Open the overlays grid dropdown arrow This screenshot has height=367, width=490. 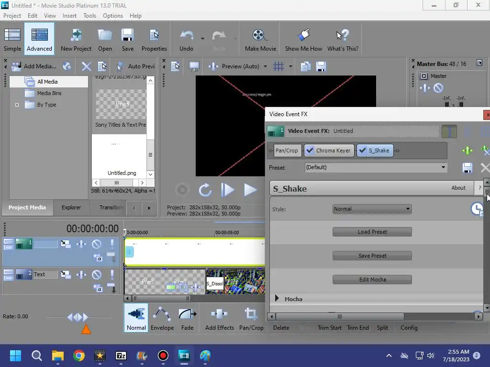pyautogui.click(x=290, y=66)
